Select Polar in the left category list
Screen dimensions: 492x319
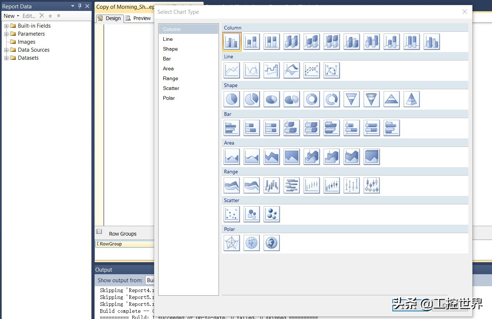tap(188, 98)
